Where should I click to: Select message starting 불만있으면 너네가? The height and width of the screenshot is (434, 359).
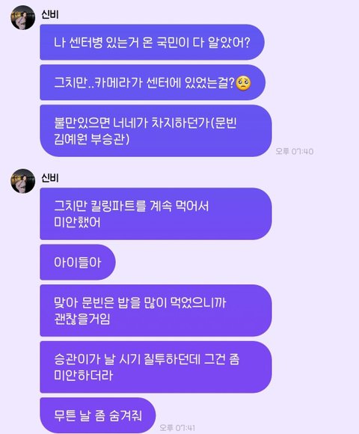(156, 131)
